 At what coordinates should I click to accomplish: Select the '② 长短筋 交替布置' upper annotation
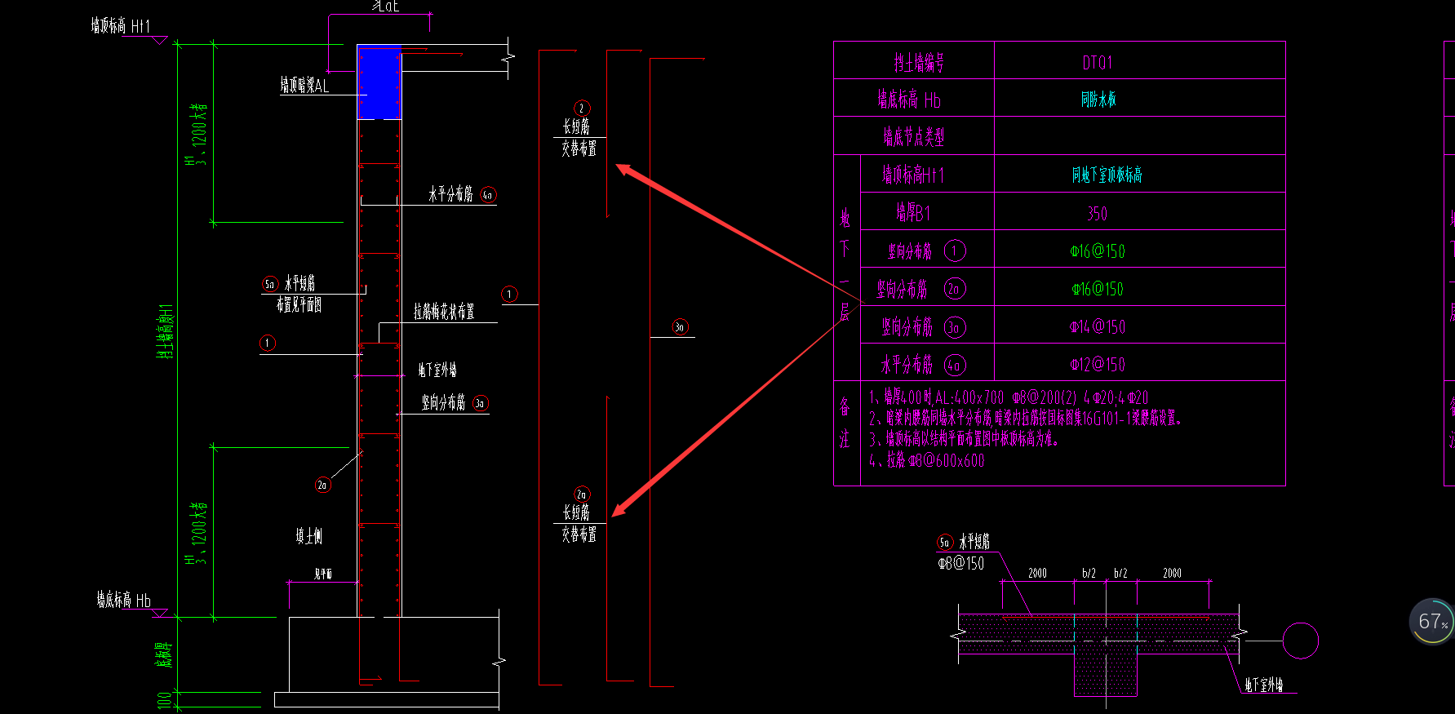[x=579, y=129]
